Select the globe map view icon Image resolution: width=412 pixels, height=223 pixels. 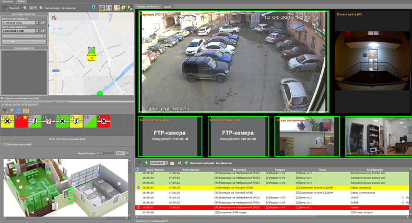(109, 8)
